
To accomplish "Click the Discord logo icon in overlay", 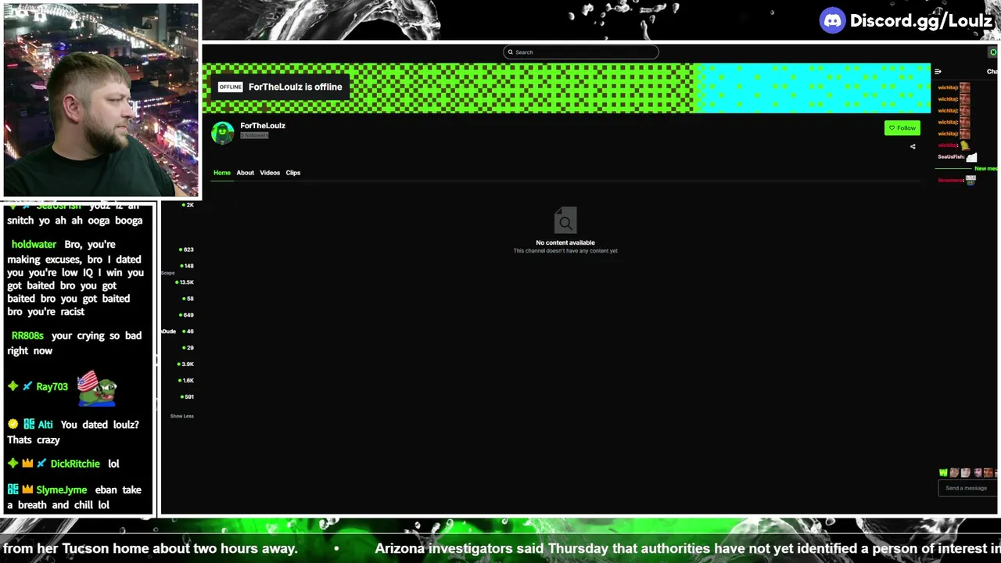I will [832, 20].
